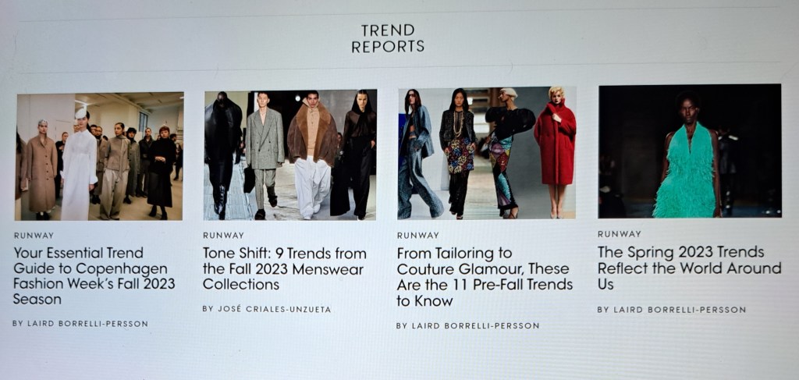Open the green feathered dress runway image
The height and width of the screenshot is (380, 799).
(690, 151)
